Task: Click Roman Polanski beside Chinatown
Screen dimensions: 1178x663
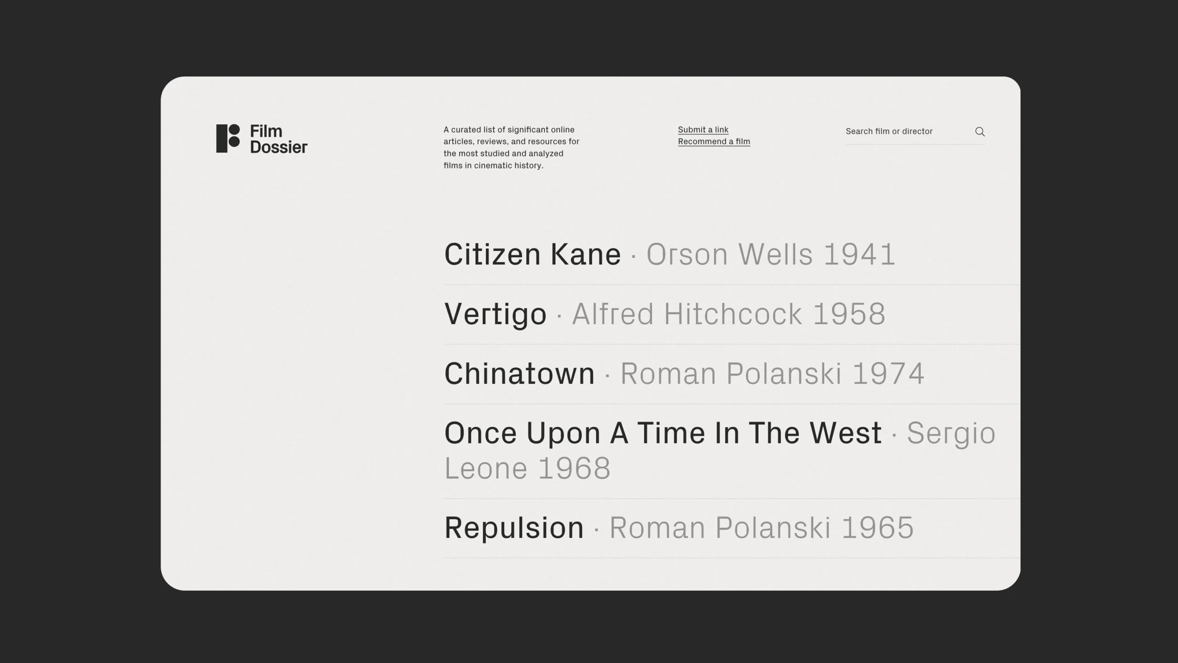Action: tap(731, 374)
